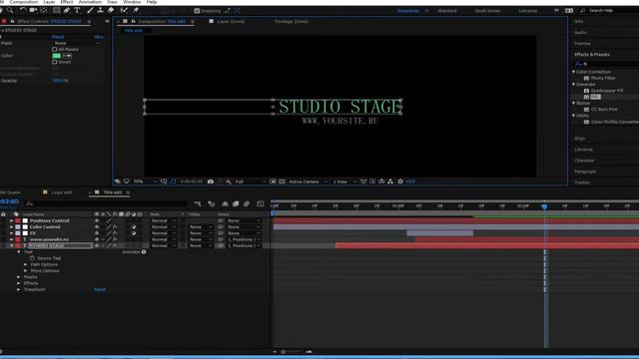The height and width of the screenshot is (359, 639).
Task: Enable frame blending timeline icon
Action: tap(236, 203)
